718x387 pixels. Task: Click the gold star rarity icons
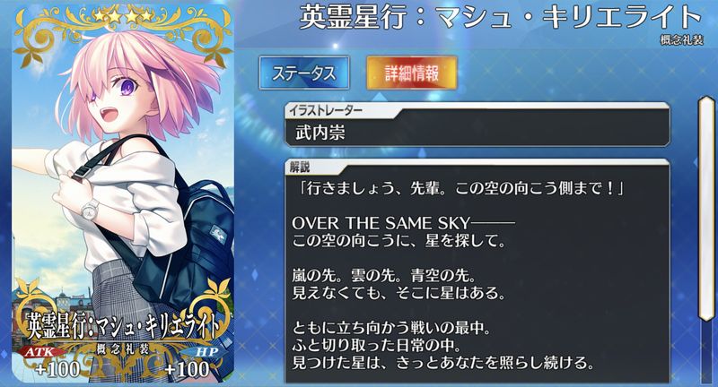[x=123, y=16]
